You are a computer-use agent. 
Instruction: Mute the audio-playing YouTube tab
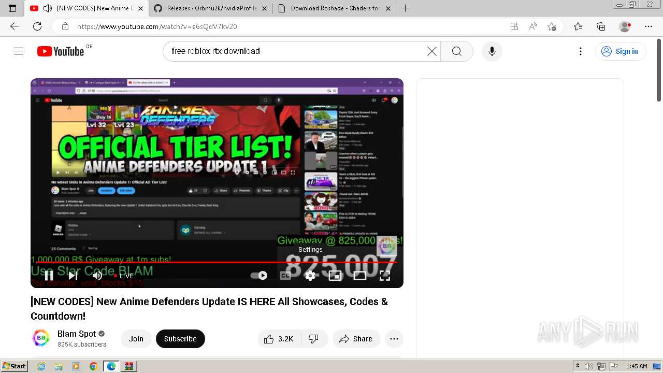click(x=48, y=8)
